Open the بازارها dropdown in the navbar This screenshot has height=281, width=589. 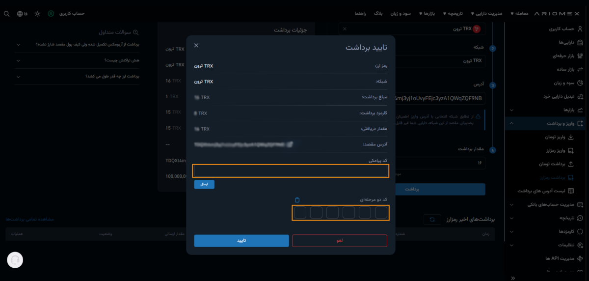point(427,14)
